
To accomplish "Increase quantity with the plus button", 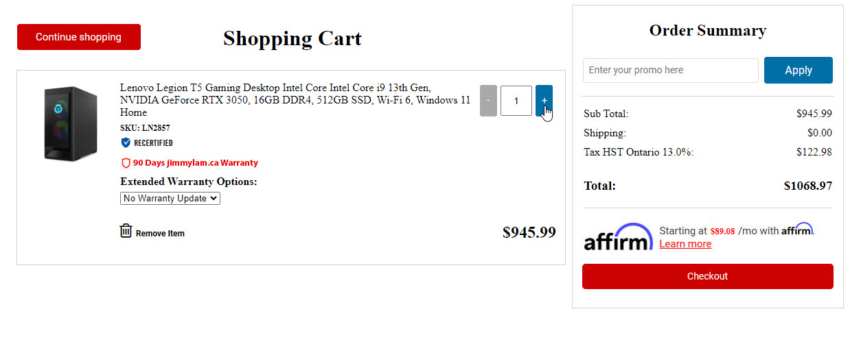I will click(x=544, y=101).
